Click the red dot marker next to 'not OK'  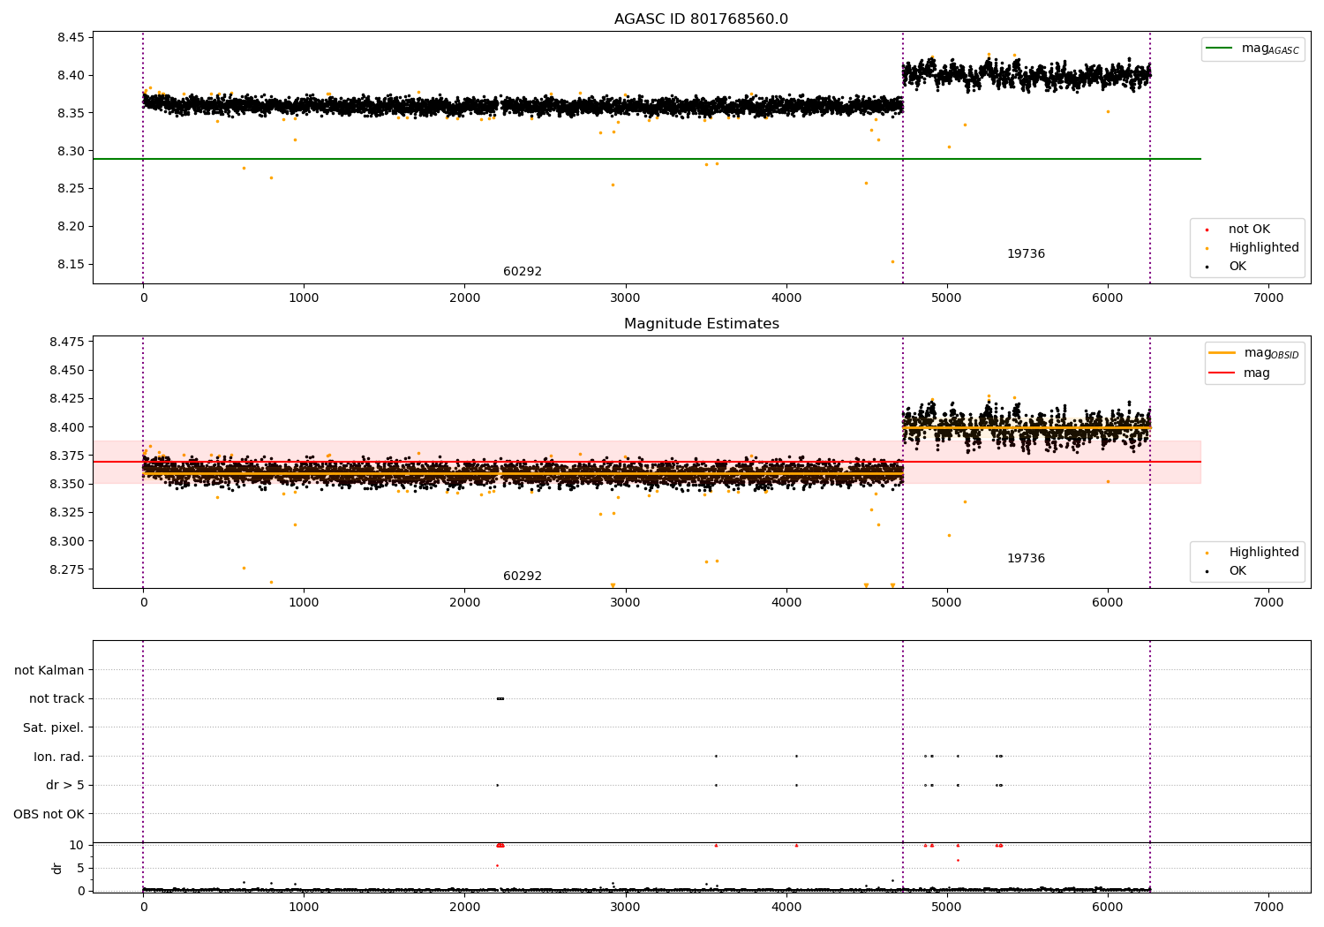1207,230
